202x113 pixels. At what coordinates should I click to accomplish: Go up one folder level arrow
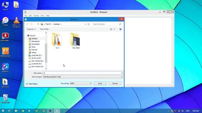38,24
